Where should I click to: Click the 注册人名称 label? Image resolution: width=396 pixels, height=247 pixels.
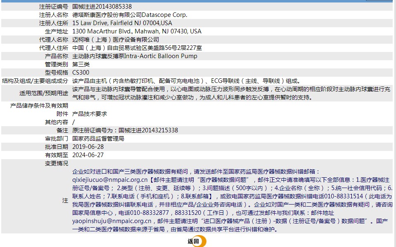[54, 15]
